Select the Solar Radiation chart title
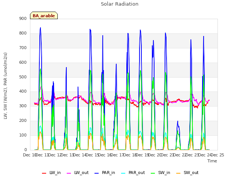 pos(120,4)
